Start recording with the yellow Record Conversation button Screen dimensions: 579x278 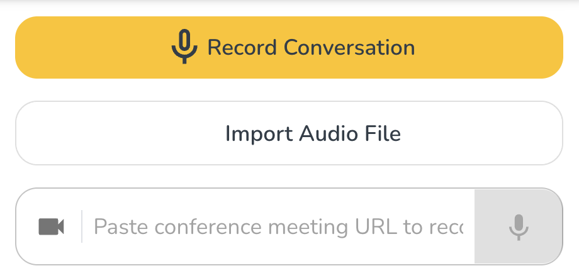tap(289, 48)
